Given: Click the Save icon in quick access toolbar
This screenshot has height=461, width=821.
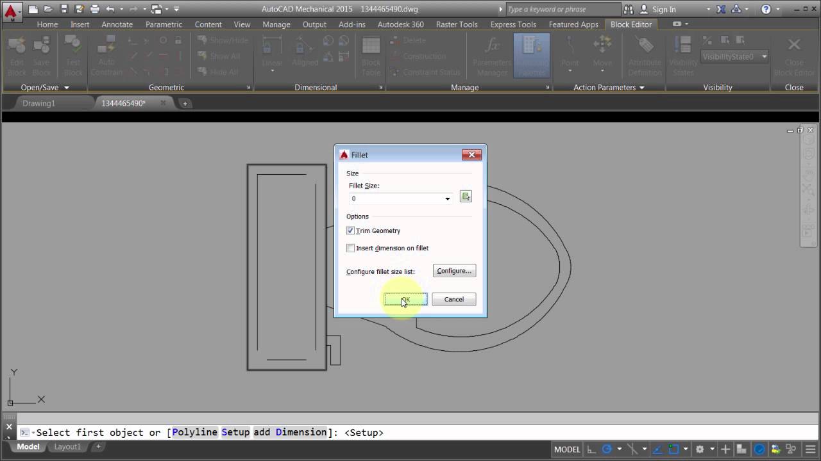Looking at the screenshot, I should point(63,10).
